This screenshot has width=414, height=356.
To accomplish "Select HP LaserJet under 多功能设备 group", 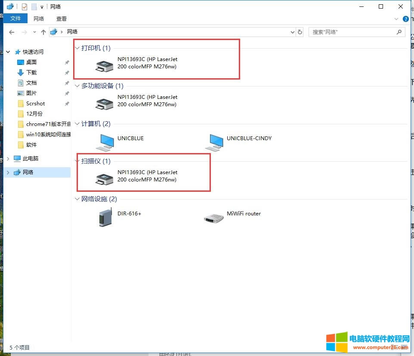I will 104,103.
